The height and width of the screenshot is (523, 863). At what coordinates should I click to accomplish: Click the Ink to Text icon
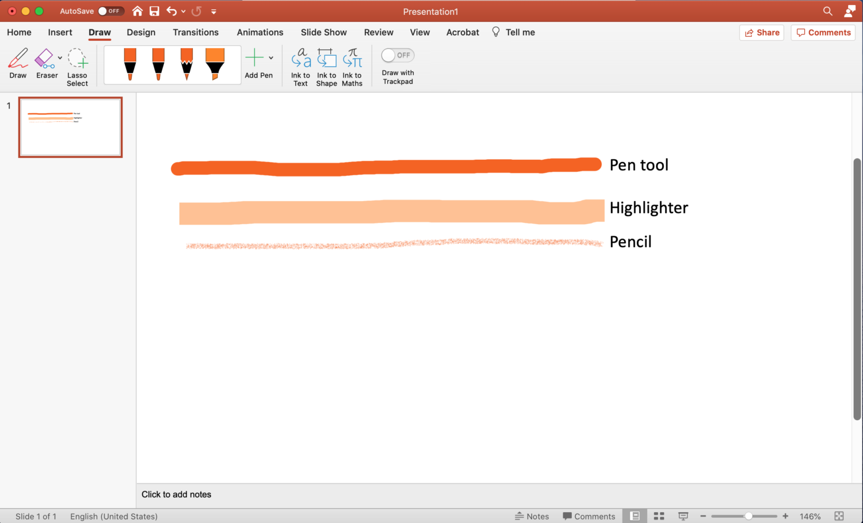pyautogui.click(x=300, y=59)
